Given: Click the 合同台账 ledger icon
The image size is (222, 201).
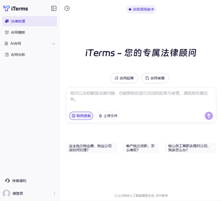Looking at the screenshot, I should tap(7, 55).
